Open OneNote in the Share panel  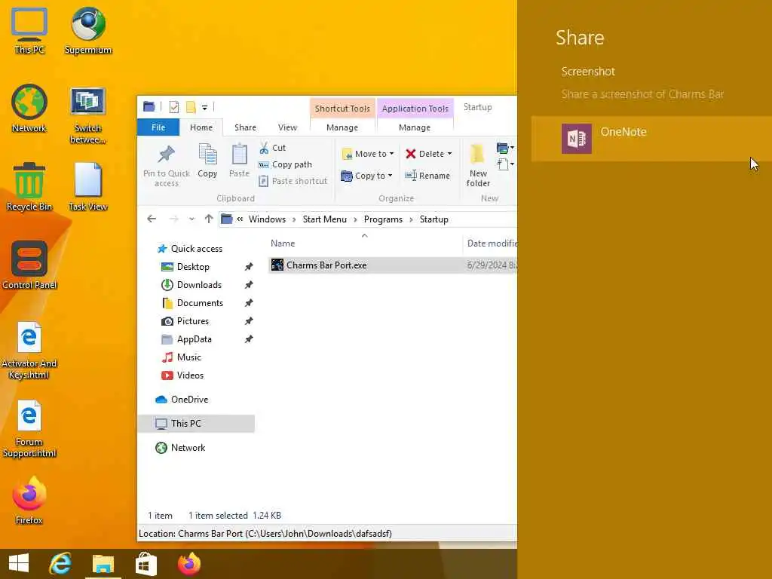[651, 139]
